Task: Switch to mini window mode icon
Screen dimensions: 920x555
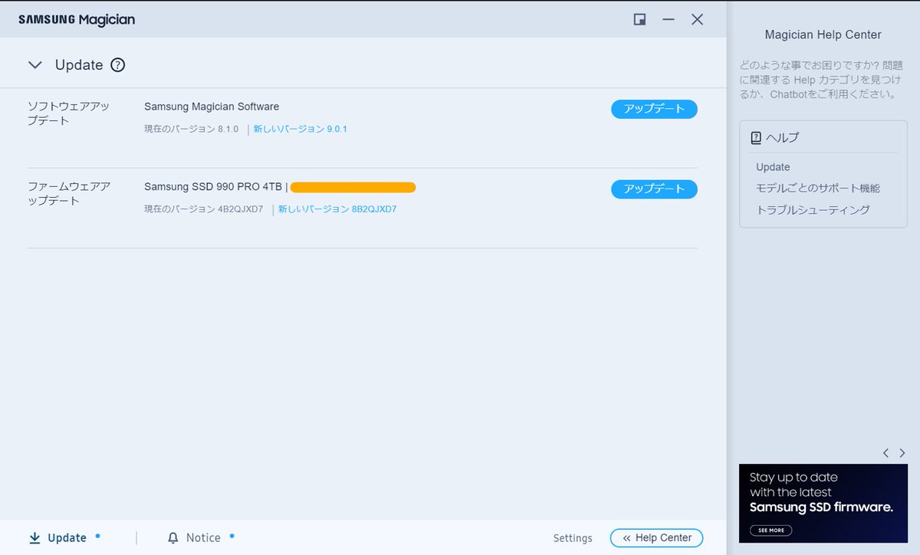Action: tap(639, 20)
